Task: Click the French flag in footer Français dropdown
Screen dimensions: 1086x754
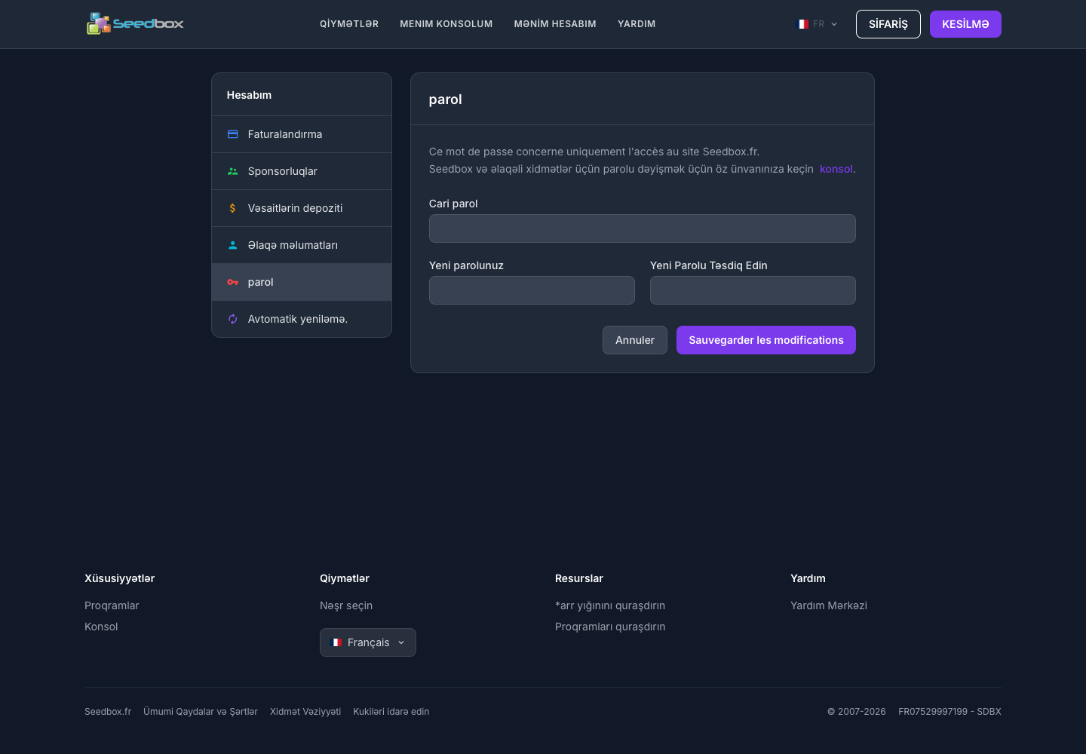Action: (x=337, y=642)
